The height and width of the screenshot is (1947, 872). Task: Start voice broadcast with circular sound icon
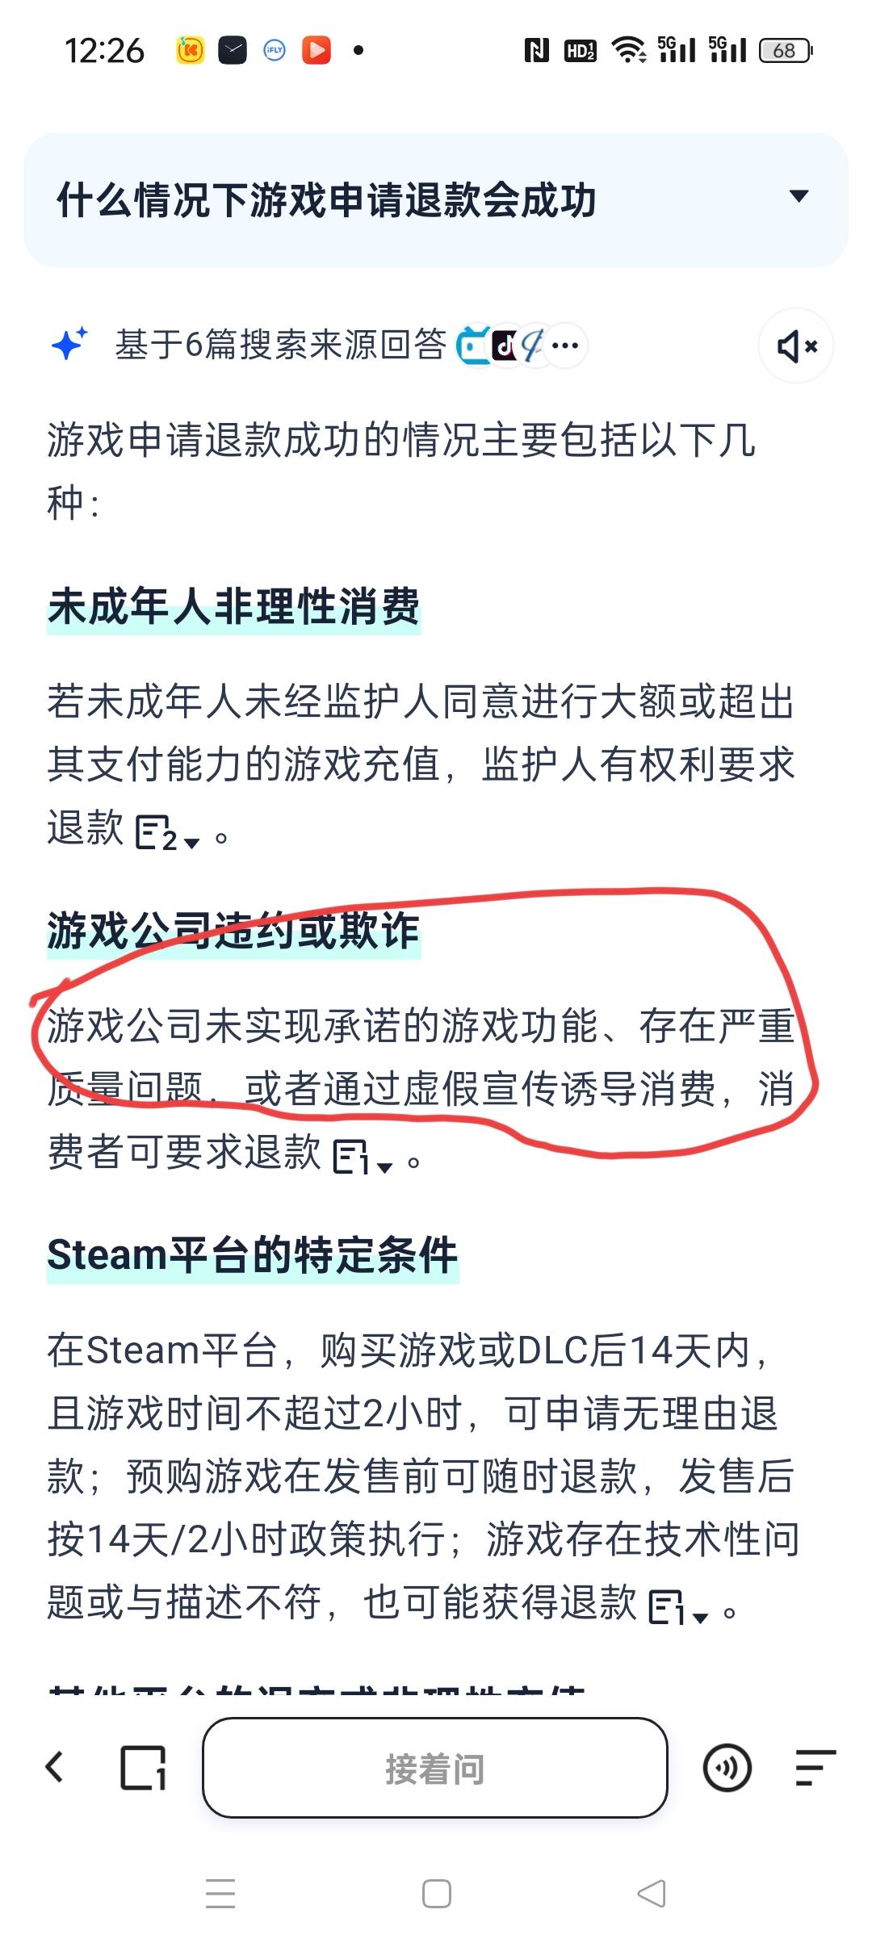point(727,1768)
